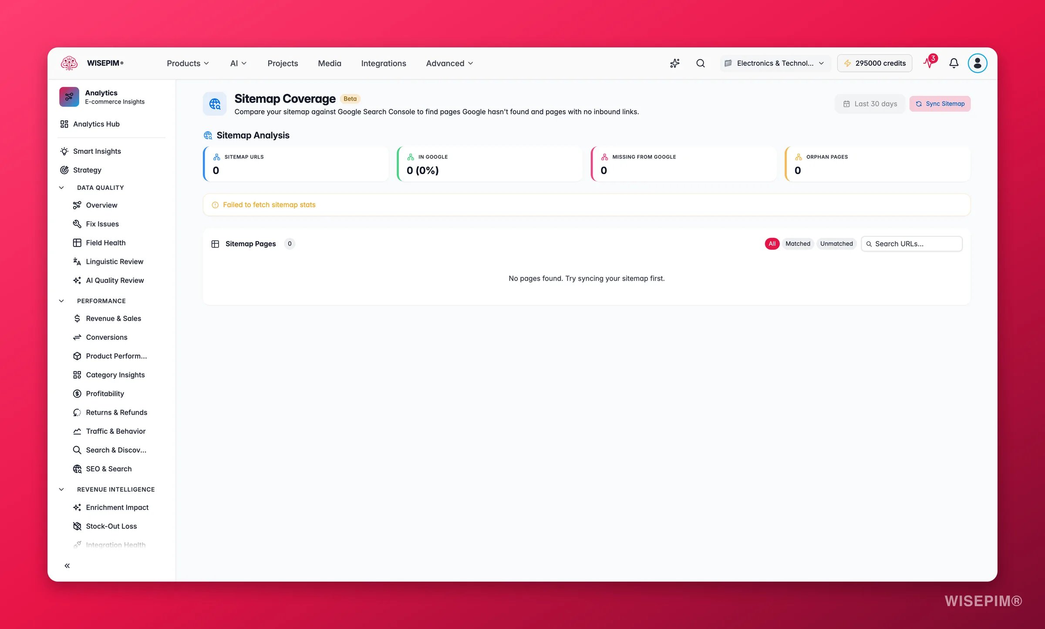Go to Projects in top navigation

283,63
